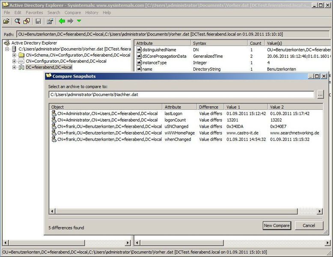Click the Cancel button

click(x=309, y=226)
